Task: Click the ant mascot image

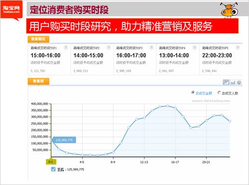Action: click(229, 10)
